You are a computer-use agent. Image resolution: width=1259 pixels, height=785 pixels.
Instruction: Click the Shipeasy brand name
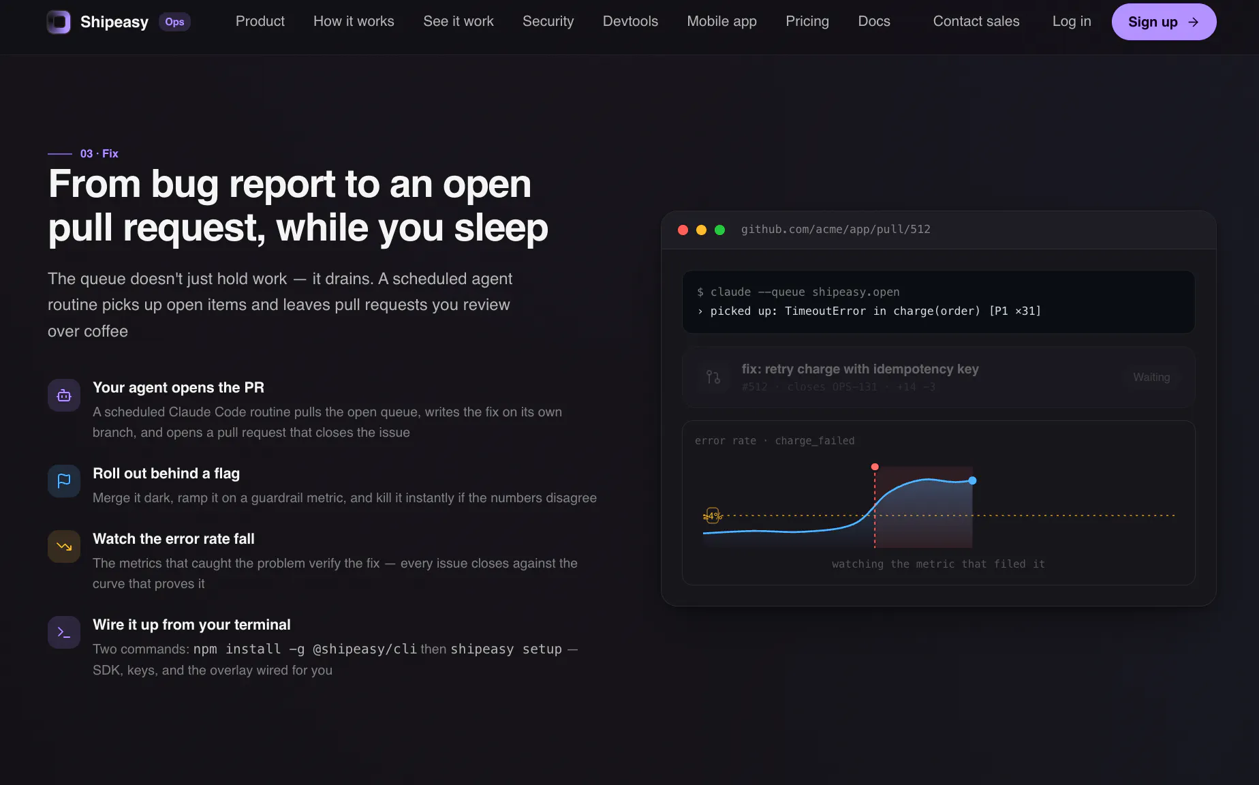coord(114,22)
